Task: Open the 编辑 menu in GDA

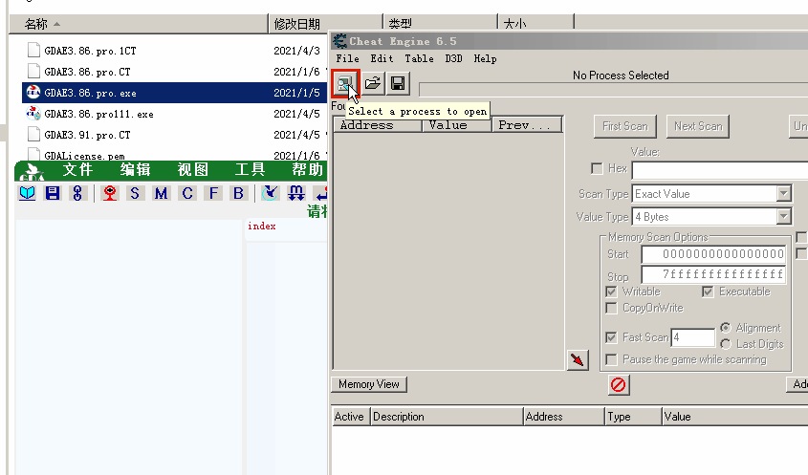Action: pos(135,169)
